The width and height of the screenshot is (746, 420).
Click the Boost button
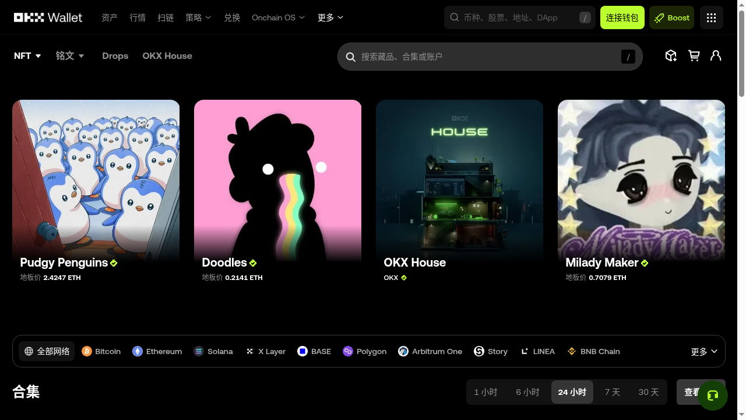672,17
